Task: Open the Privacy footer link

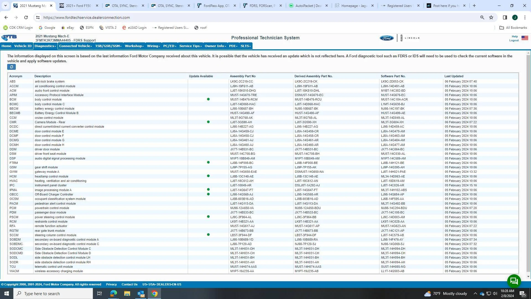Action: [x=111, y=284]
